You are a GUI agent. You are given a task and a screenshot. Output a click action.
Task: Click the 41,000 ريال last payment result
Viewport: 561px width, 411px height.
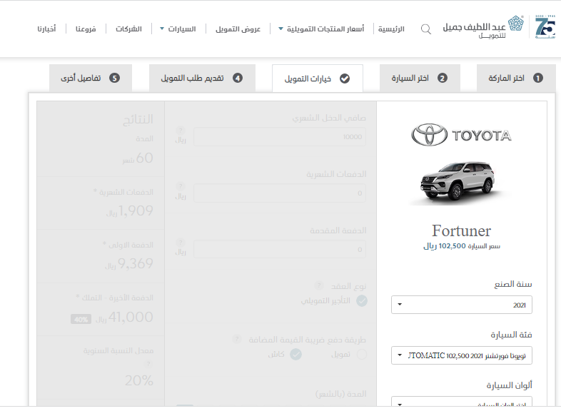(124, 317)
